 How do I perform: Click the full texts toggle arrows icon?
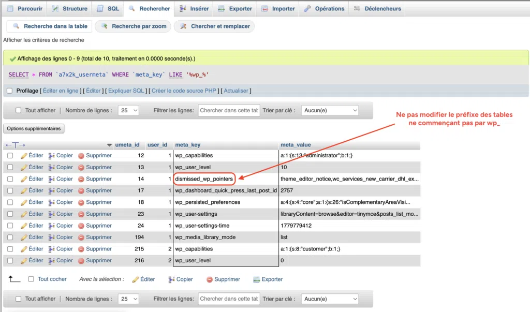[15, 145]
